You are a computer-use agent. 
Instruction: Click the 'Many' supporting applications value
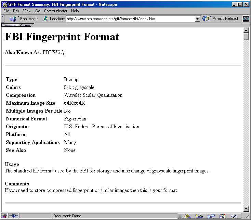click(x=70, y=142)
